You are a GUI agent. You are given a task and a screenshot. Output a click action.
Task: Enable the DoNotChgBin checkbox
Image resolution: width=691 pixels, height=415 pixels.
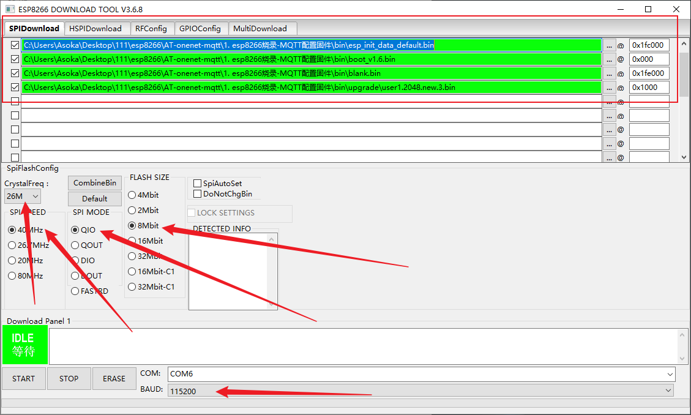coord(223,194)
